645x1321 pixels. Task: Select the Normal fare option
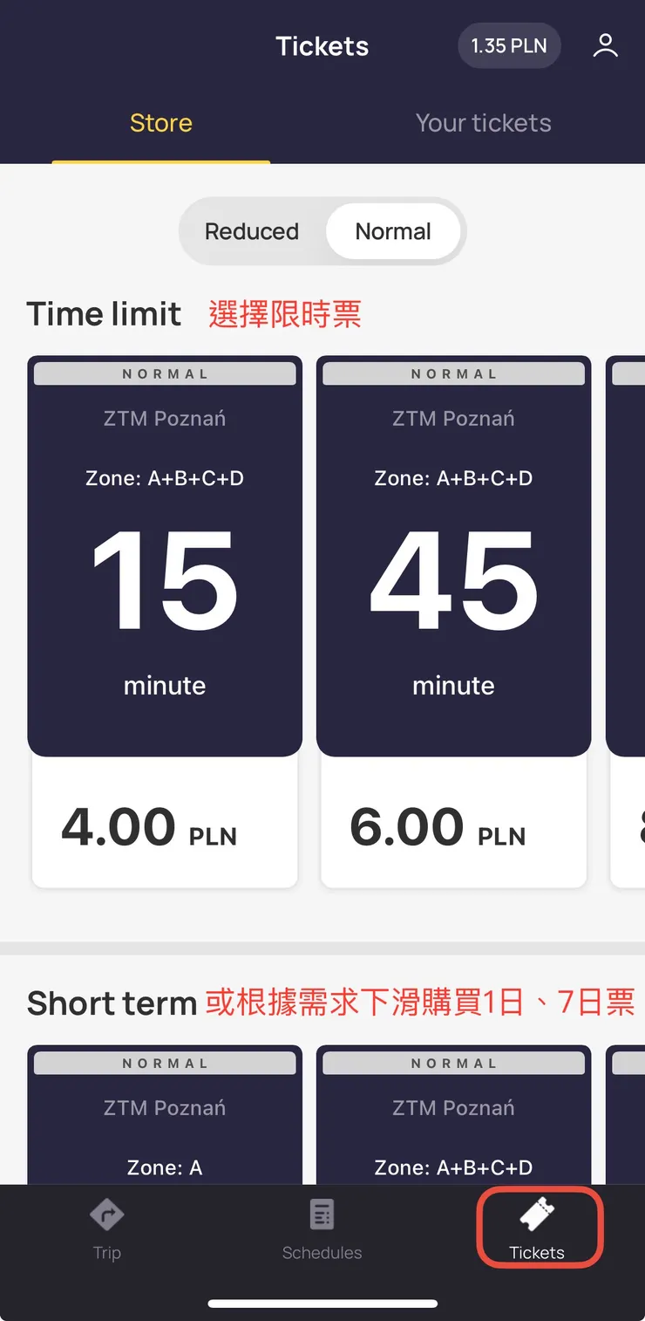[x=393, y=231]
